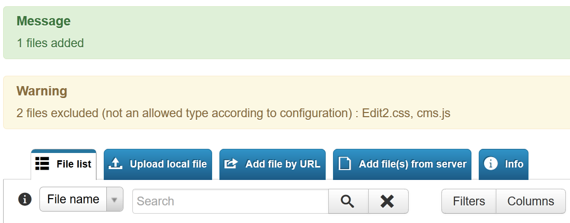Click the Warning message about excluded files
This screenshot has height=223, width=570.
click(233, 113)
